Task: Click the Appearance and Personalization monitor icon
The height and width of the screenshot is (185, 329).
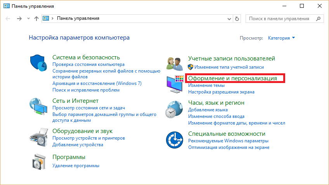Action: 175,84
